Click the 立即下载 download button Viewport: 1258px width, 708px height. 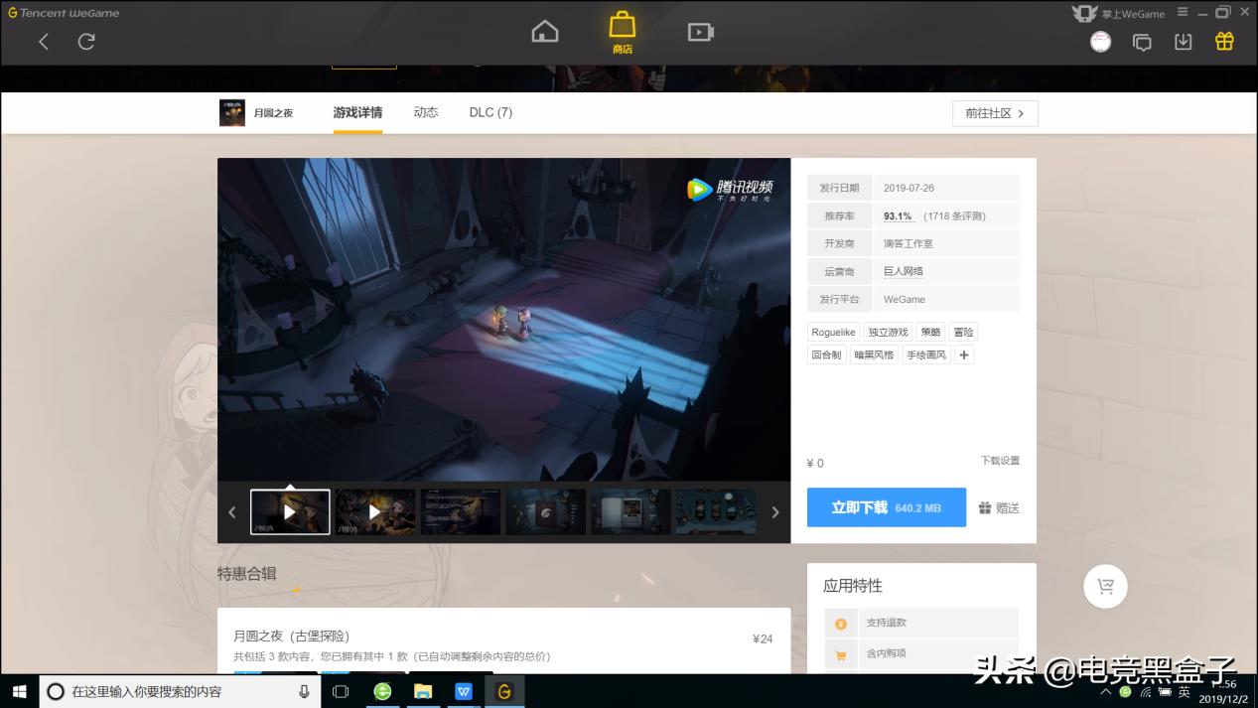click(x=887, y=507)
